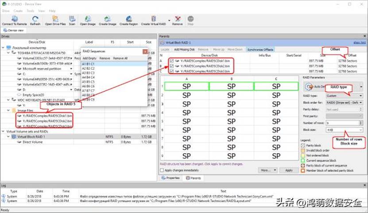
Task: Uncheck the RAID5CDisk1.bin parent checkbox
Action: coord(171,61)
